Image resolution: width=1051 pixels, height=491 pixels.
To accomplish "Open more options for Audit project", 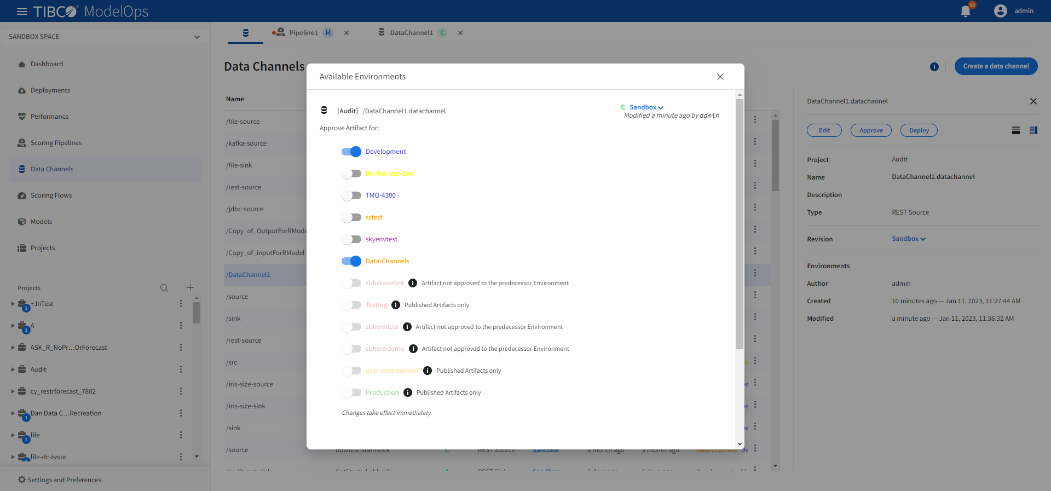I will tap(181, 369).
